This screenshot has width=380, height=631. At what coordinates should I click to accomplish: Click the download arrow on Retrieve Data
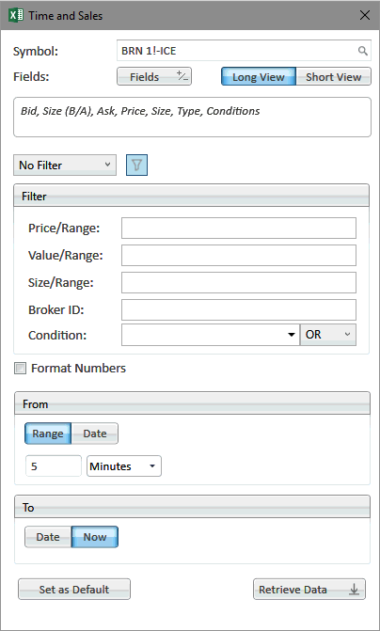354,590
